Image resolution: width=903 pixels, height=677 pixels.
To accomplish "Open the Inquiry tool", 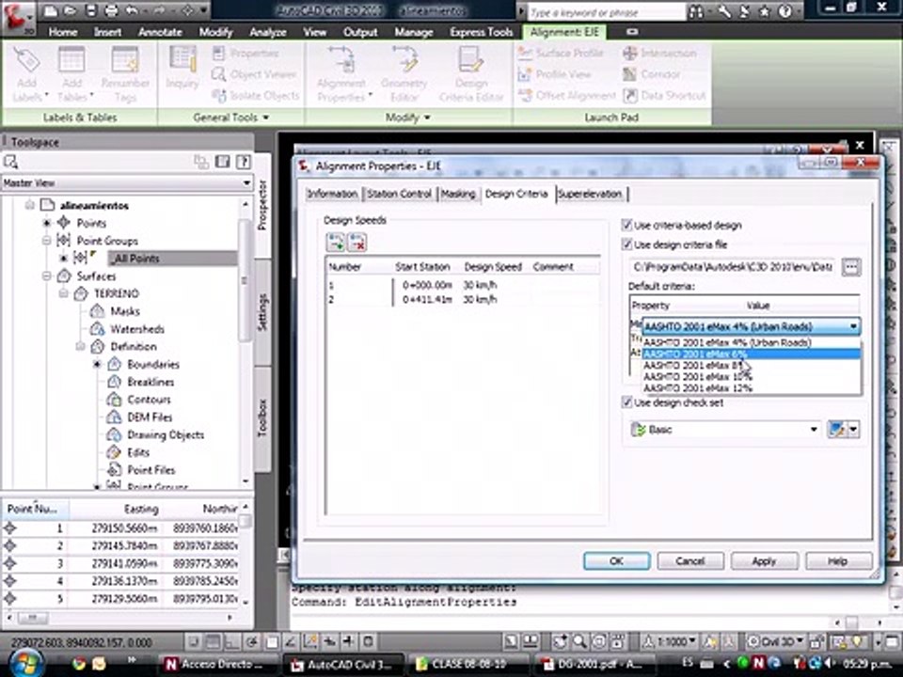I will point(182,68).
